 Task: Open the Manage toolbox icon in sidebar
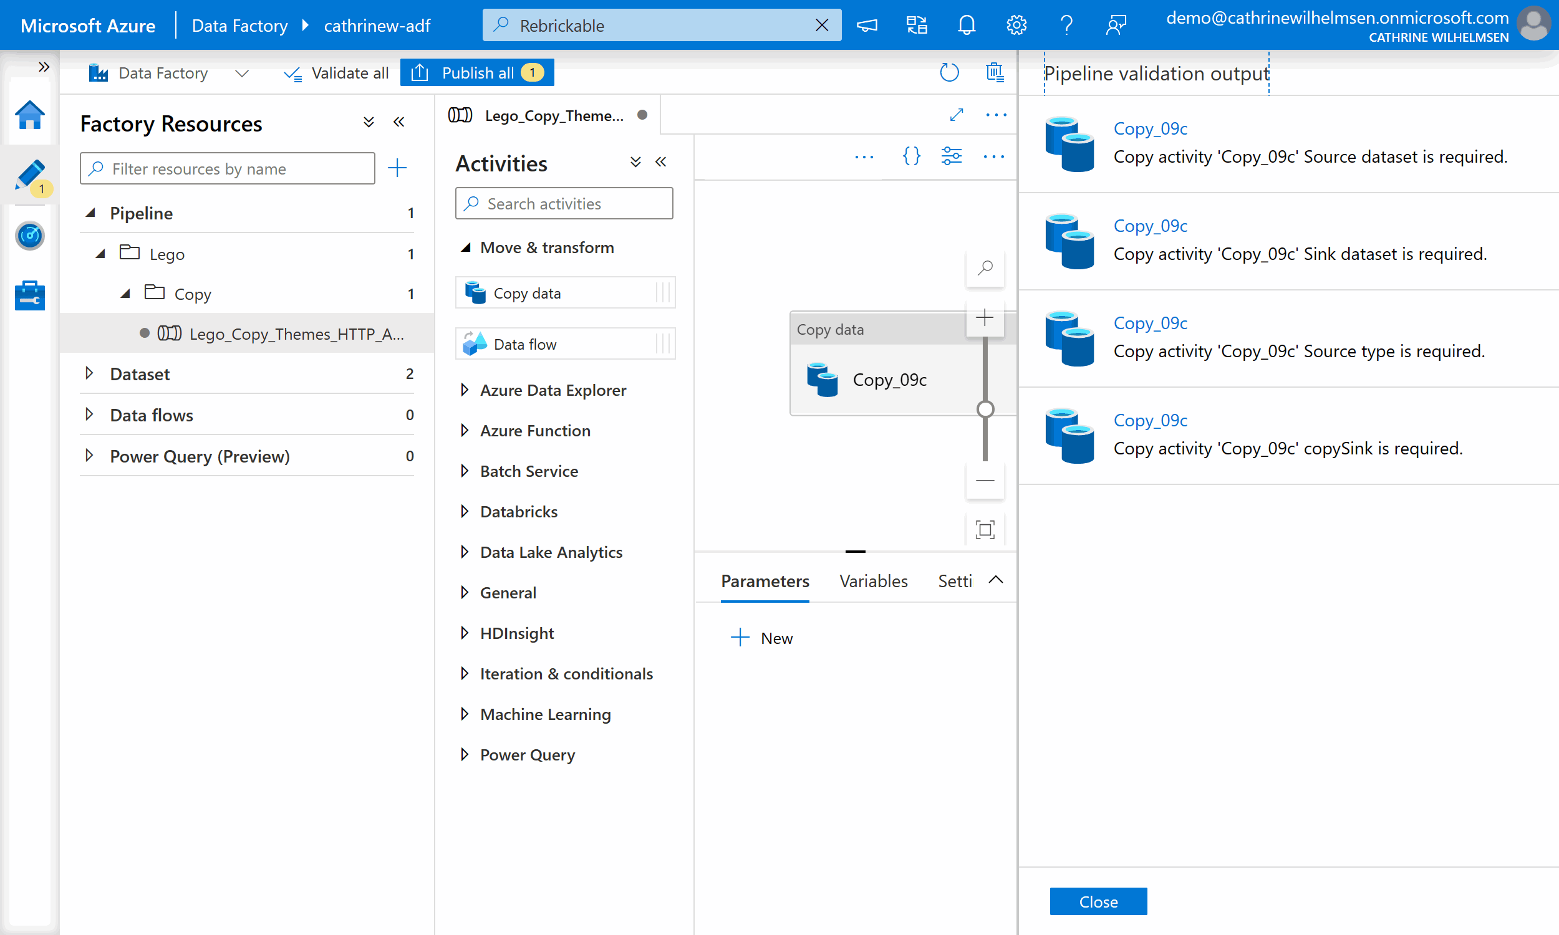click(29, 295)
